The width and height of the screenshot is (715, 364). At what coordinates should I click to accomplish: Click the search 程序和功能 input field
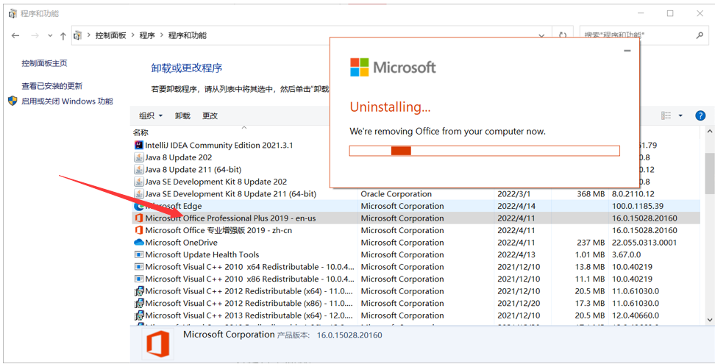click(x=638, y=35)
